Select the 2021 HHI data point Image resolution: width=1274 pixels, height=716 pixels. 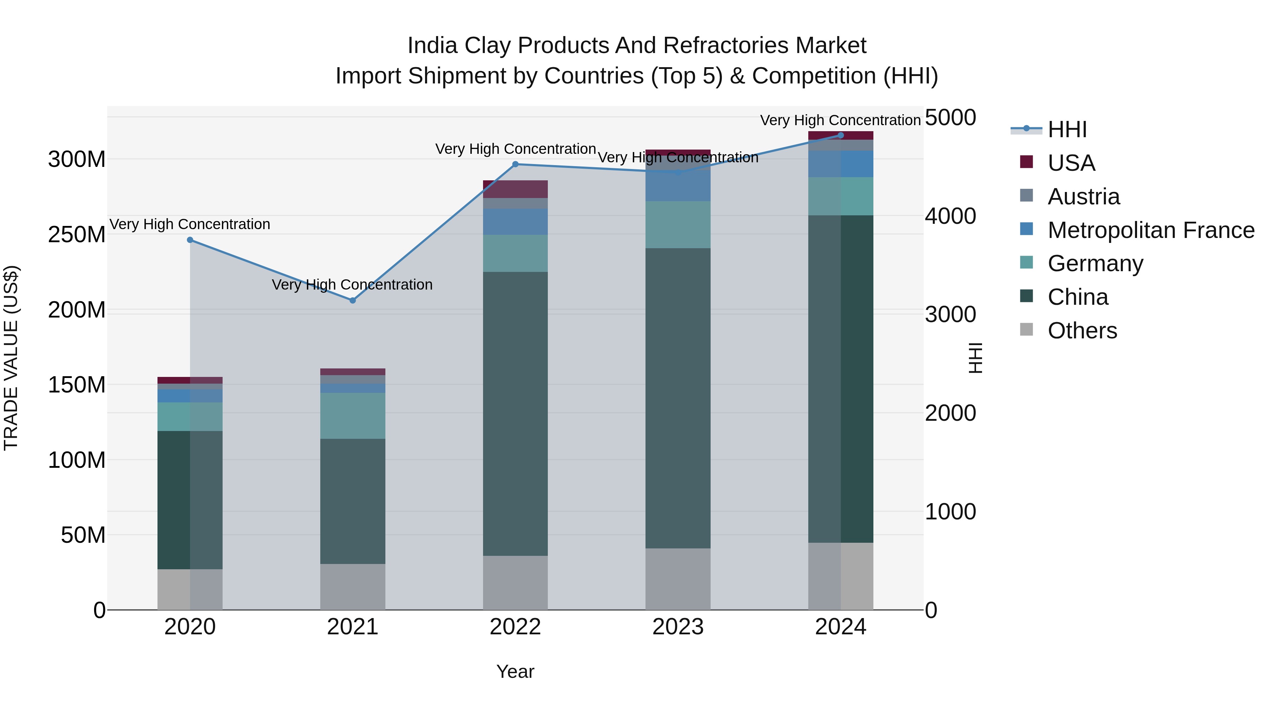tap(352, 301)
